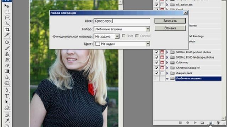Screen dimensions: 227x127
Task: Select the Lasso tool
Action: click(7, 18)
